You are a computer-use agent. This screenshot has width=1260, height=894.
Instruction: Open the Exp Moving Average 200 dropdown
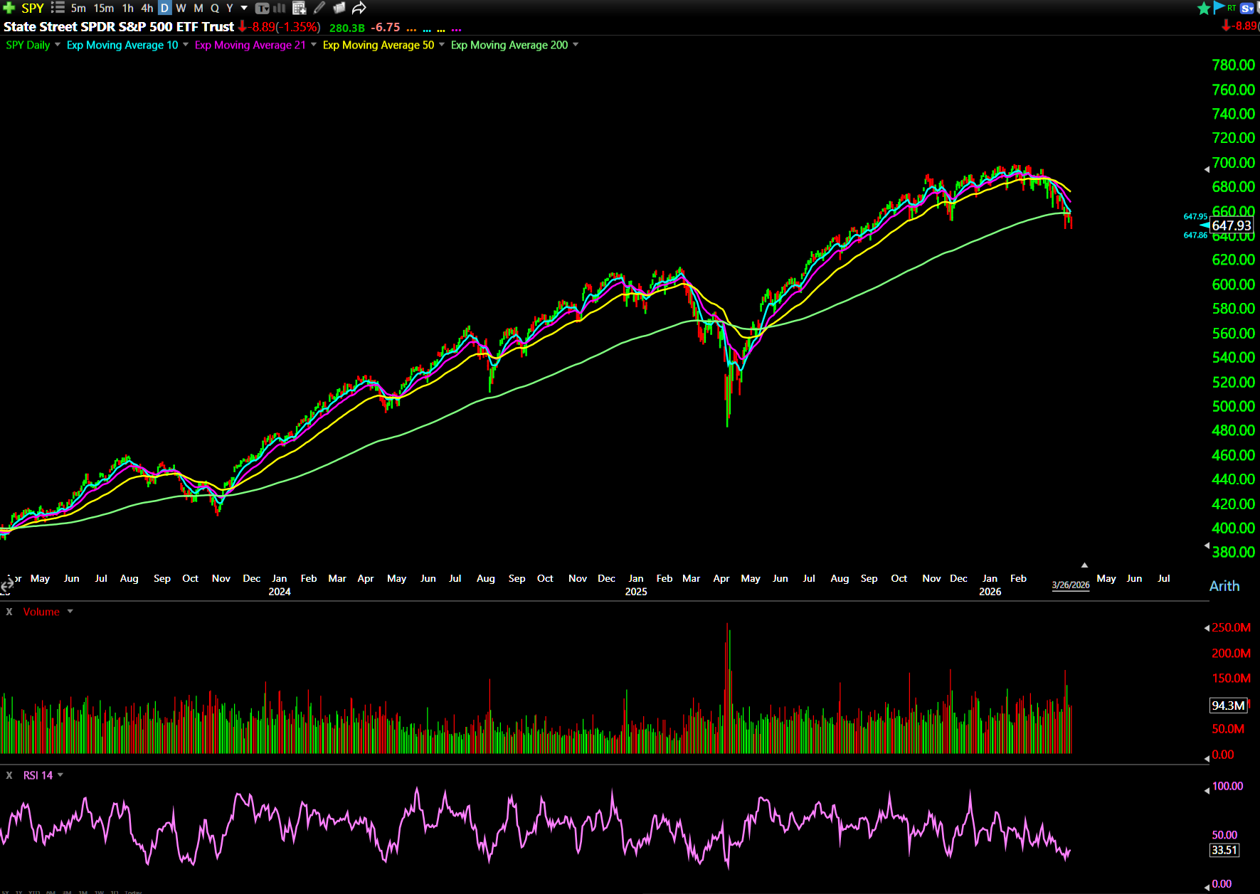click(x=576, y=45)
